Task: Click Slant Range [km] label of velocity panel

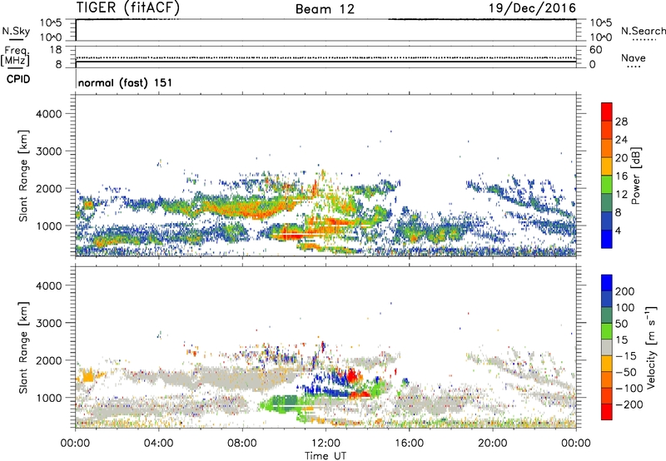Action: [x=23, y=348]
